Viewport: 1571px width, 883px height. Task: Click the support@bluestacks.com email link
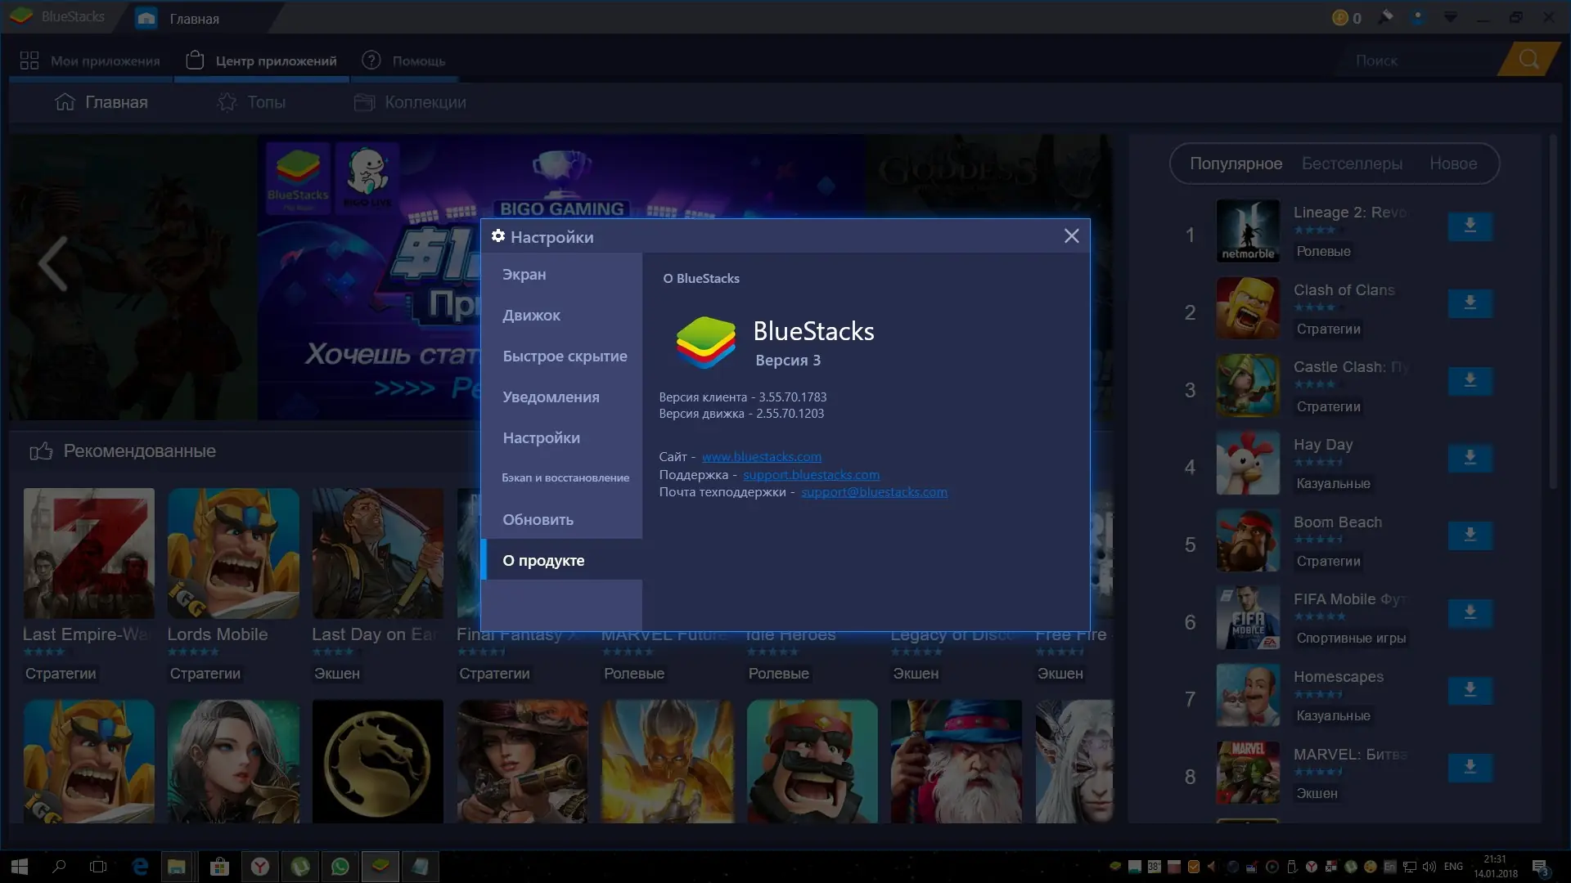[874, 492]
